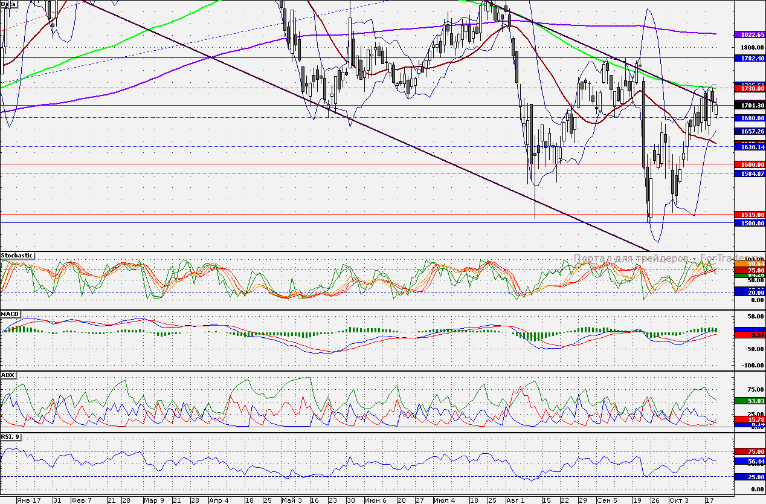This screenshot has width=766, height=504.
Task: Select the red 1600.00 level tag
Action: (749, 165)
